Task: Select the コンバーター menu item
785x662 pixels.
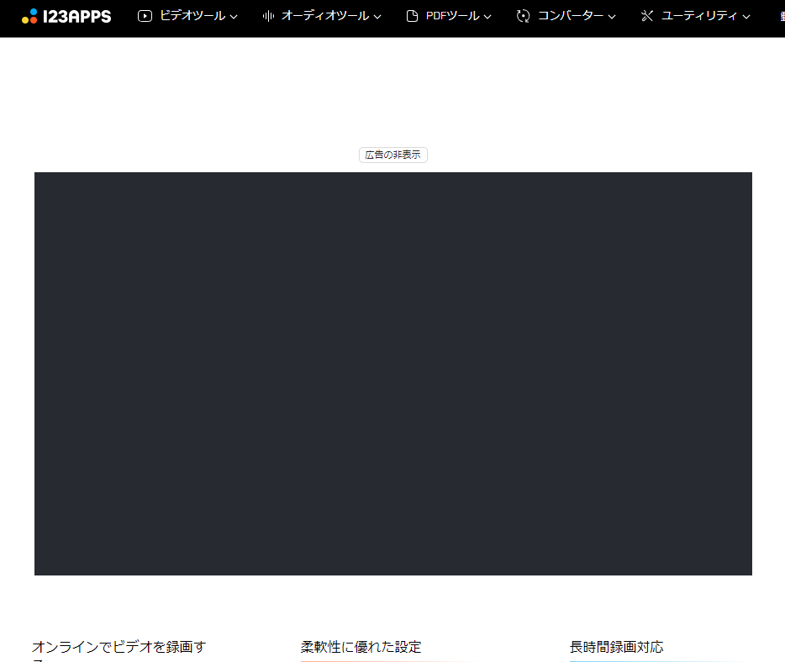Action: click(572, 15)
